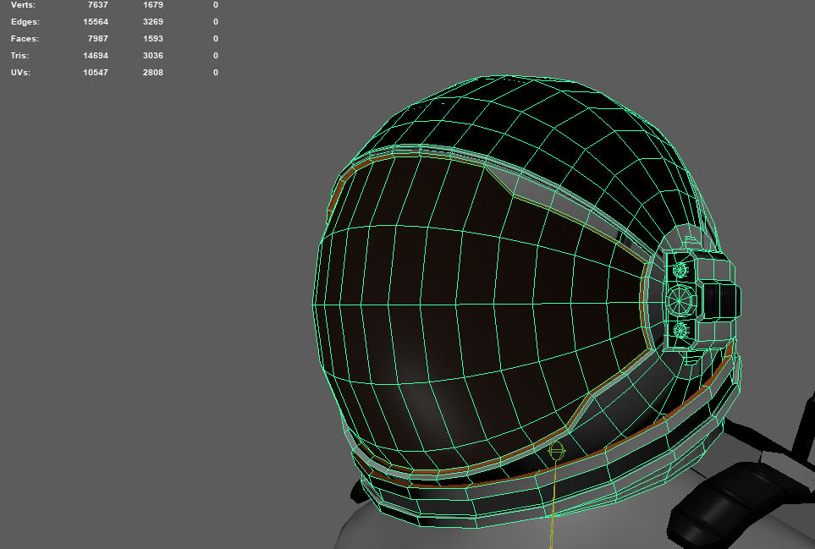Image resolution: width=815 pixels, height=549 pixels.
Task: Click the UVs: label in the poly count
Action: tap(20, 72)
